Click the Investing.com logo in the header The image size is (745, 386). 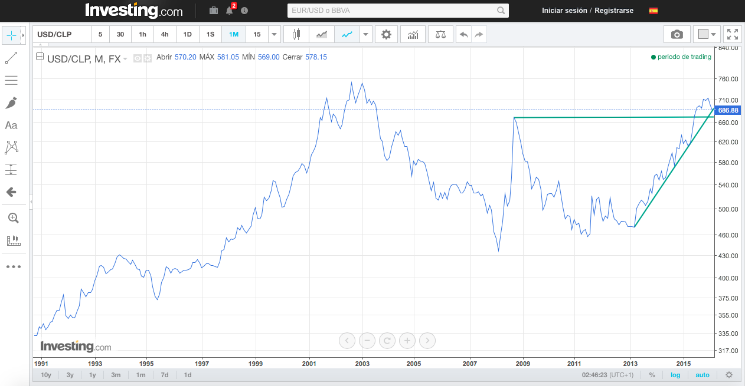(x=134, y=10)
